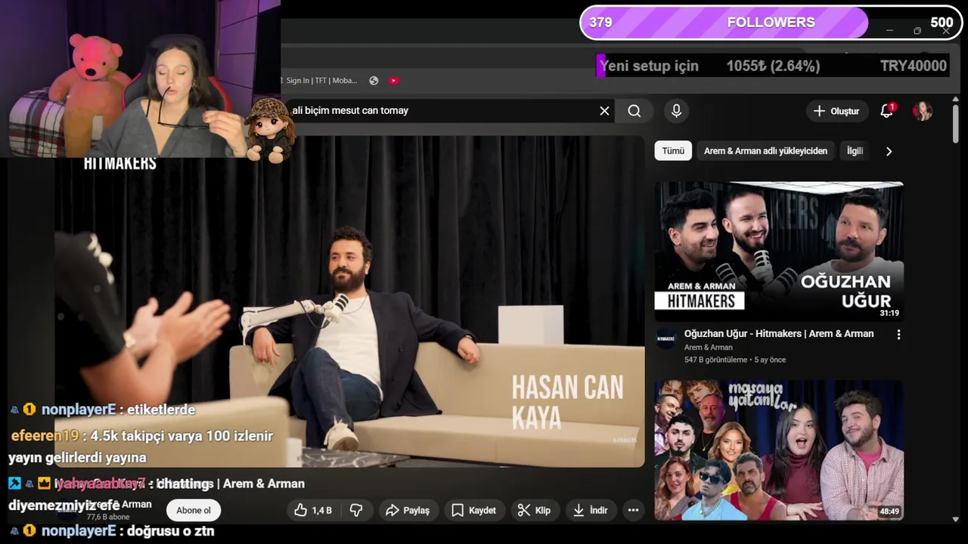Viewport: 968px width, 544px height.
Task: Click the Hasan Can Kaya video player
Action: [349, 302]
